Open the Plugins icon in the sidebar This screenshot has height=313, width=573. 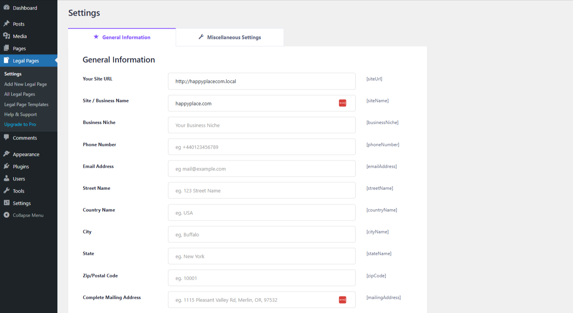point(7,166)
